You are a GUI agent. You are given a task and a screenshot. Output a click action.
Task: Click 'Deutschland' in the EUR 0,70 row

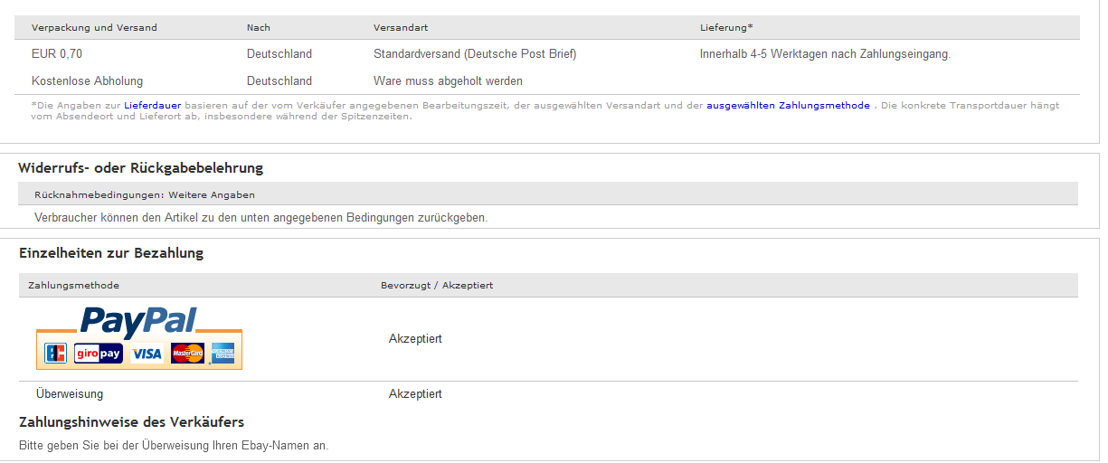279,54
